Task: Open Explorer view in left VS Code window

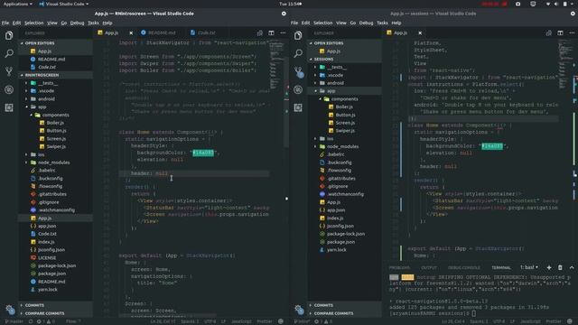Action: pos(9,35)
